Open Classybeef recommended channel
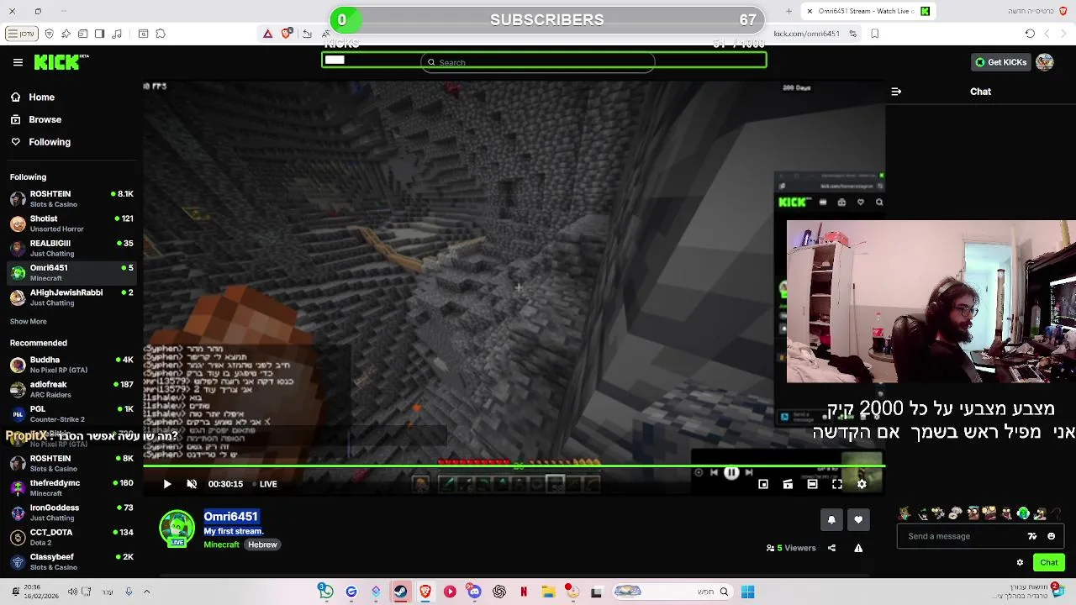The image size is (1076, 605). click(x=71, y=561)
